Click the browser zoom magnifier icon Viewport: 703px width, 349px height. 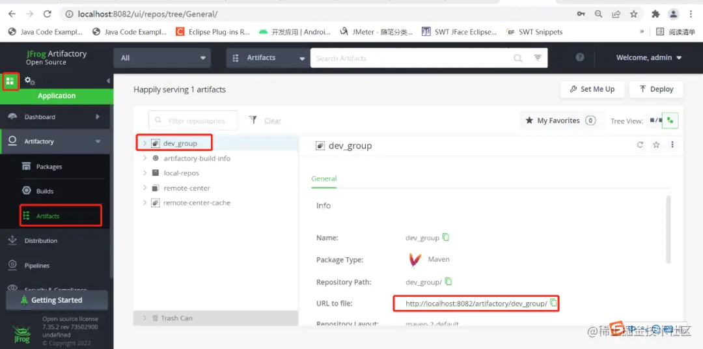[598, 14]
